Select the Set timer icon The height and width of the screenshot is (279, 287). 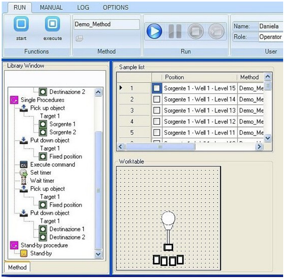pyautogui.click(x=24, y=173)
